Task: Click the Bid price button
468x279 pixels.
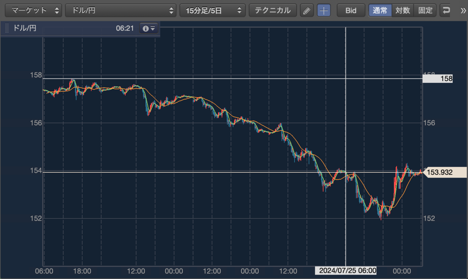Action: click(x=351, y=11)
